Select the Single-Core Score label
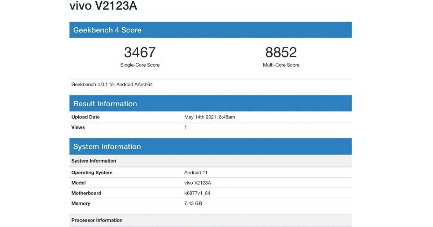The image size is (433, 227). click(x=140, y=65)
